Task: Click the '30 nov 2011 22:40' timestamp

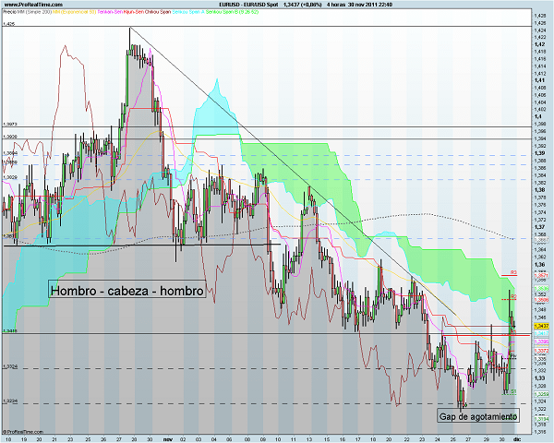Action: point(370,5)
